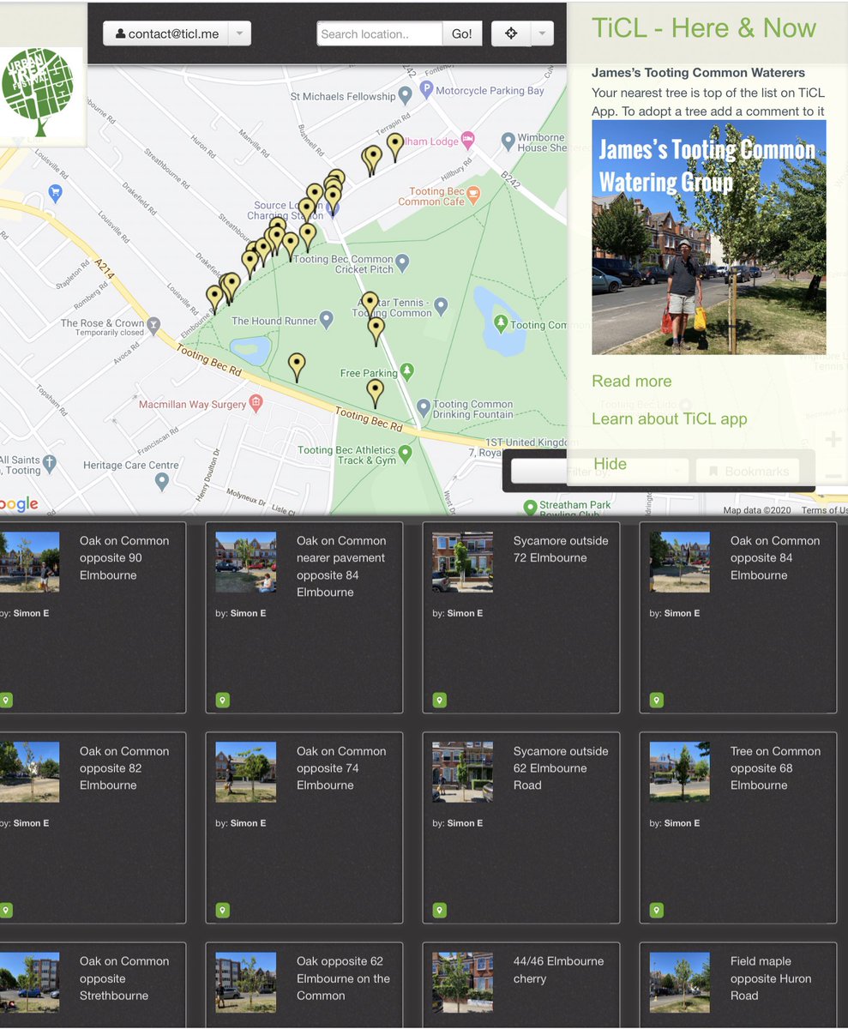Screen dimensions: 848x1029
Task: Click location badge on Tree opposite 68 Elmbourne card
Action: point(656,910)
